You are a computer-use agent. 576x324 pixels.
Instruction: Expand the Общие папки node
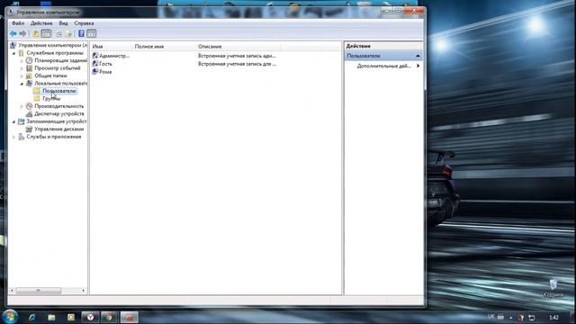coord(22,76)
